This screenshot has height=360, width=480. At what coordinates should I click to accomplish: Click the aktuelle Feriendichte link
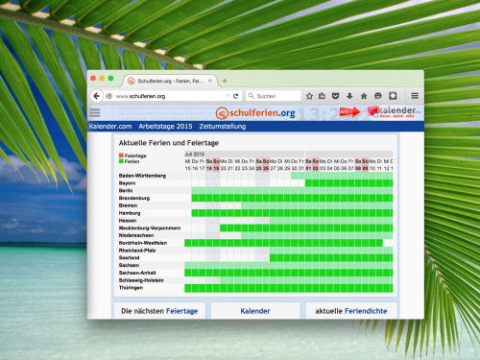[351, 311]
